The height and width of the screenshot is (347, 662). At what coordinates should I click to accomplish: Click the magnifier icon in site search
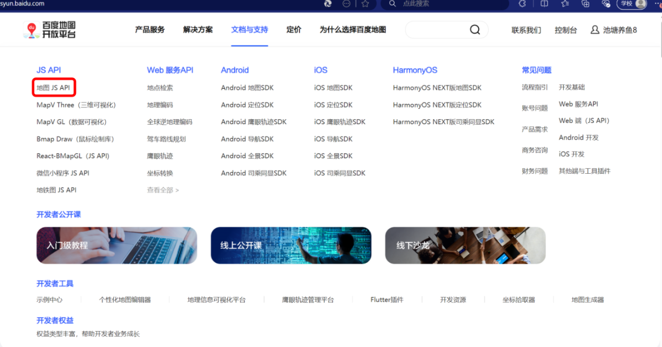coord(475,29)
